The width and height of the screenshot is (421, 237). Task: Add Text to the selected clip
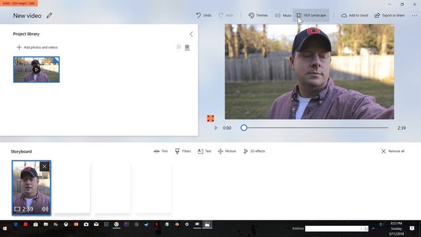click(205, 151)
